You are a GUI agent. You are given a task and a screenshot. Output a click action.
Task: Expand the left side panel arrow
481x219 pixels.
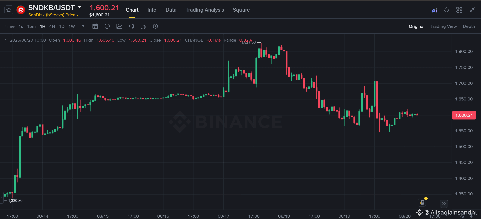tap(1, 198)
